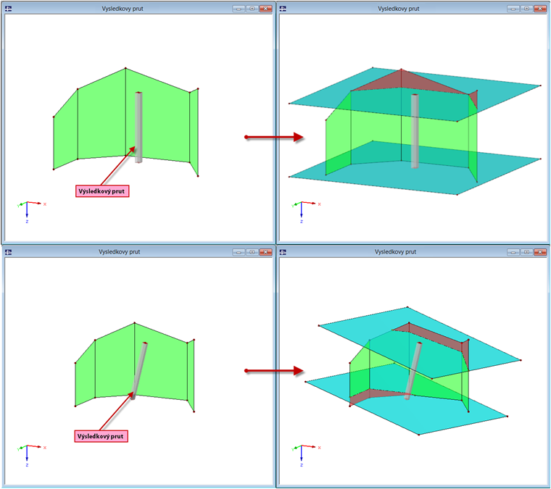Image resolution: width=551 pixels, height=489 pixels.
Task: Activate title 'Vysledkovy prut' of vertical-member walls-only window
Action: (123, 9)
